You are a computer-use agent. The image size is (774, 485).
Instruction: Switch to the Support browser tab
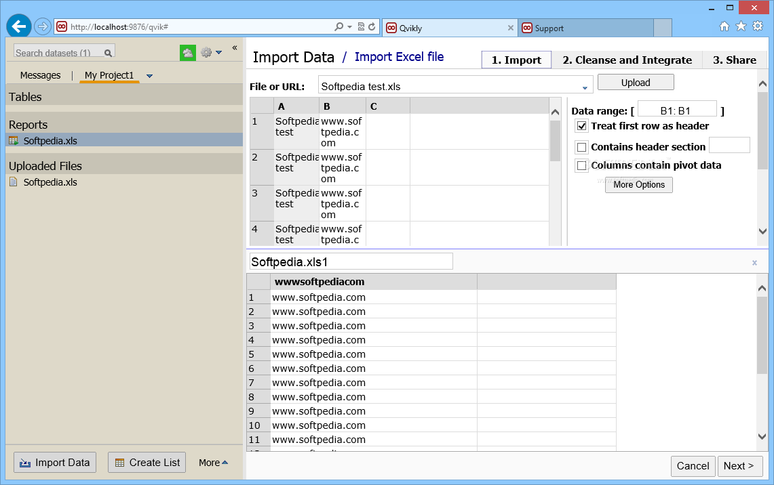click(586, 28)
